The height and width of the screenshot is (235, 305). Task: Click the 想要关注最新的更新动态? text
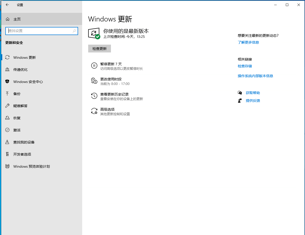click(258, 36)
